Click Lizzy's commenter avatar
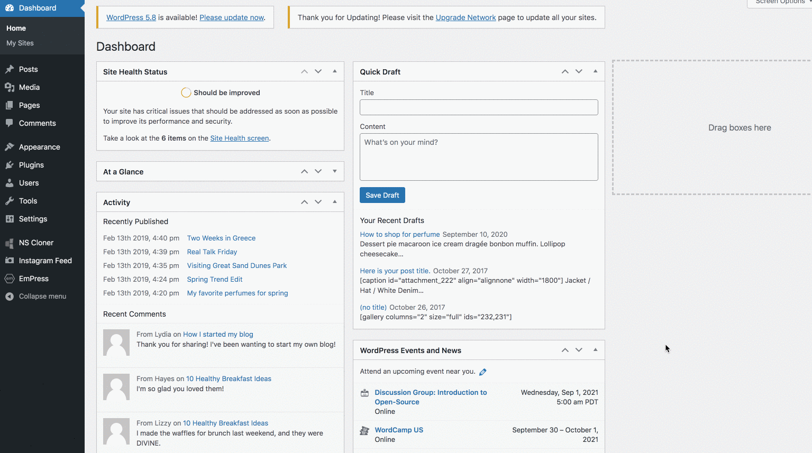 [x=116, y=431]
